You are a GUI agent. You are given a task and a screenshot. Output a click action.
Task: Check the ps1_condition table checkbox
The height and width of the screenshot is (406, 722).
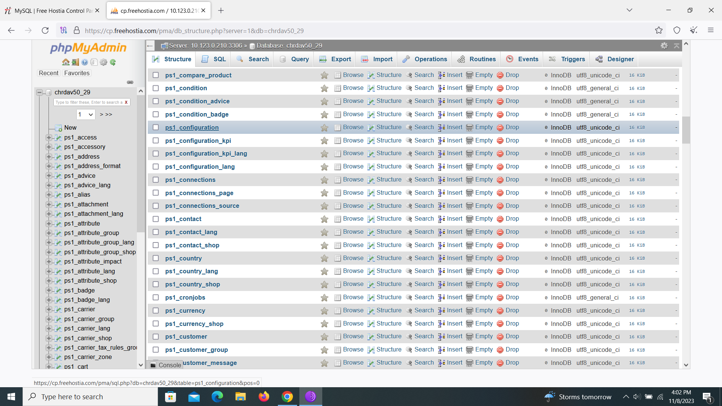tap(156, 88)
